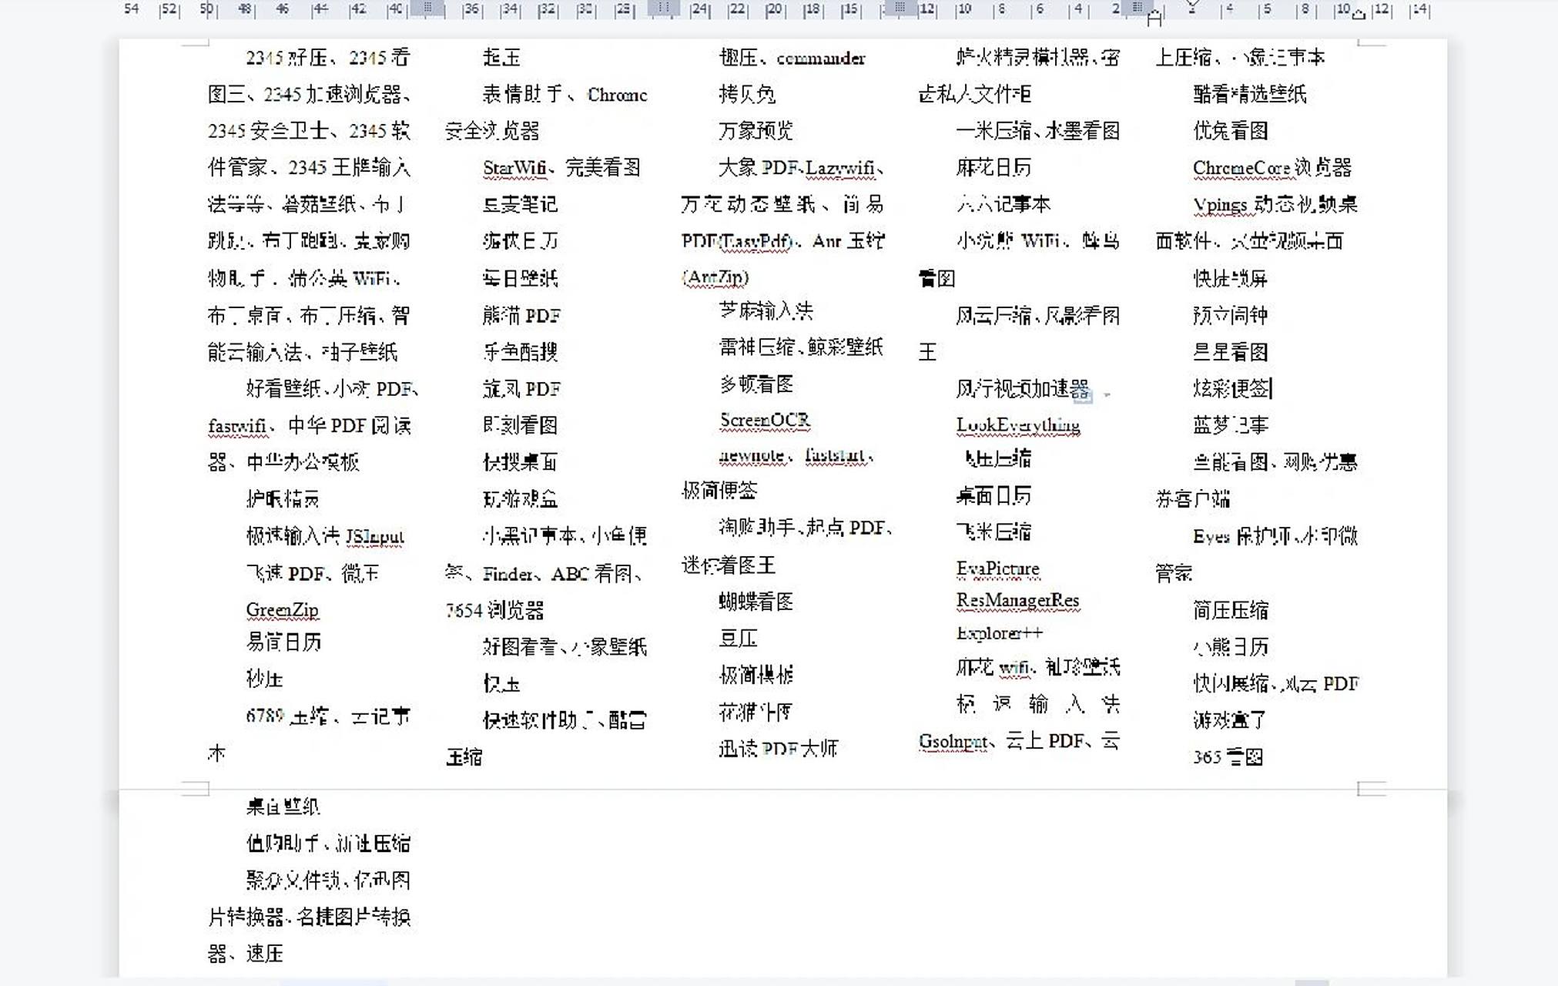Click the text 六六记事本

tap(1003, 205)
